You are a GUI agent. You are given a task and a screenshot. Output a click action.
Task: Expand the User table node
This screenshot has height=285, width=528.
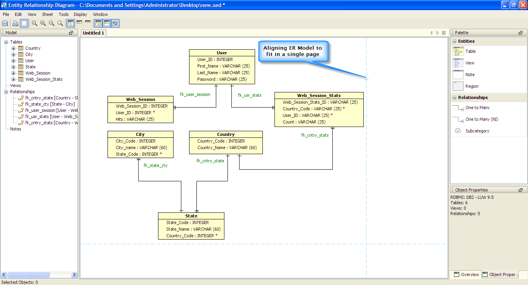click(x=14, y=61)
